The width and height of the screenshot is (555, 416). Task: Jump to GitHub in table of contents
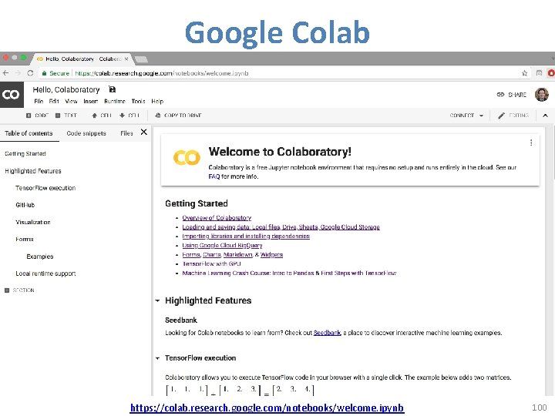(x=25, y=205)
